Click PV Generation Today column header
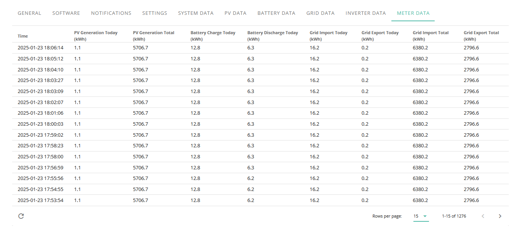516x232 pixels. pyautogui.click(x=96, y=36)
